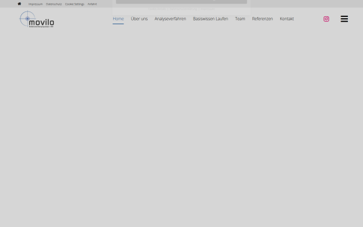Open Analyseverfahren menu item
The image size is (363, 227).
coord(170,19)
